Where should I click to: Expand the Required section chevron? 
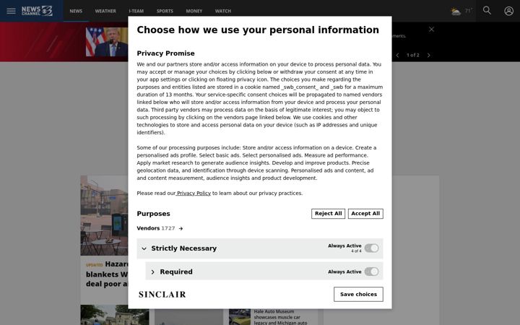[152, 272]
